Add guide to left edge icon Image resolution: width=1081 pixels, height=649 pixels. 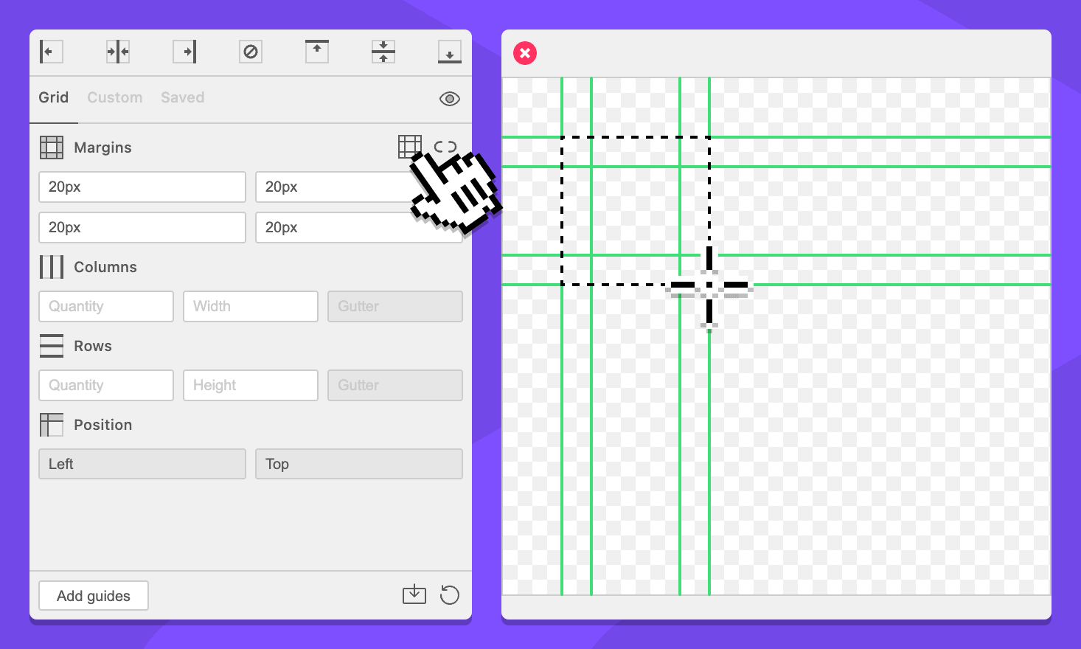(51, 52)
